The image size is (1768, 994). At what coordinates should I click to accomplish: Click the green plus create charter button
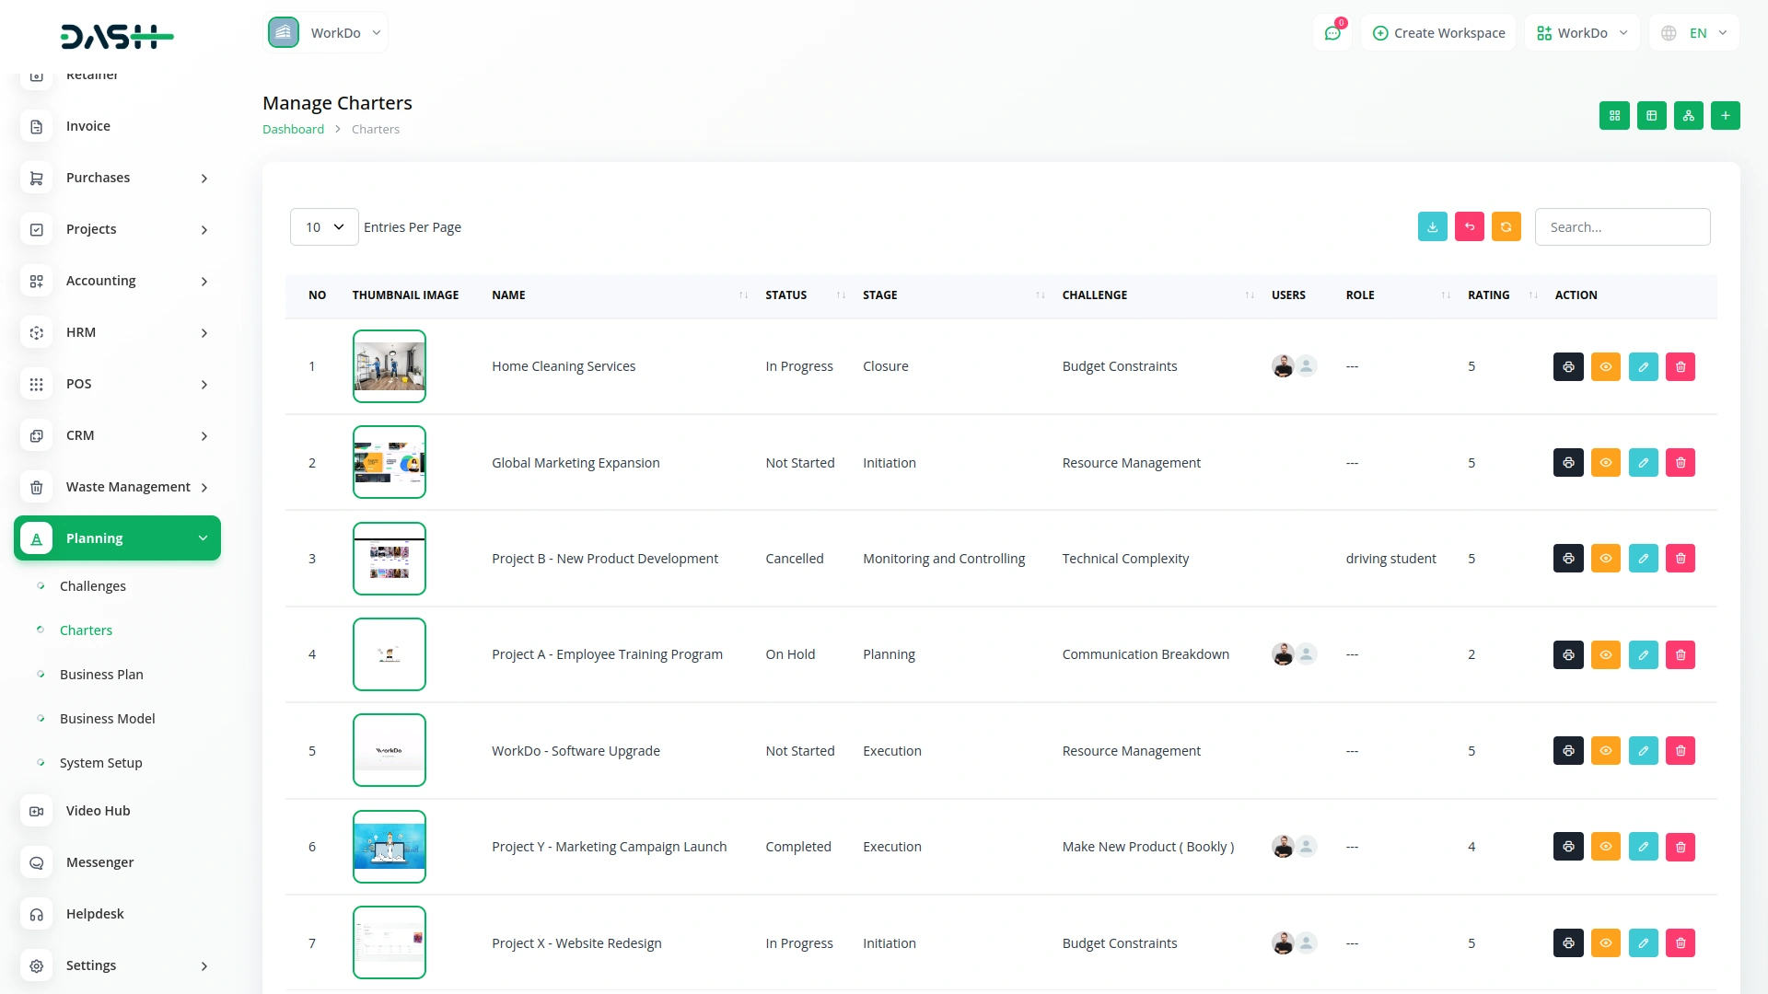point(1725,116)
